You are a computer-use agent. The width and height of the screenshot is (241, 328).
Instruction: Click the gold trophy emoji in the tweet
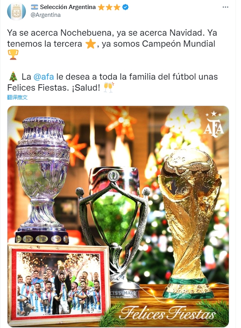coord(13,55)
